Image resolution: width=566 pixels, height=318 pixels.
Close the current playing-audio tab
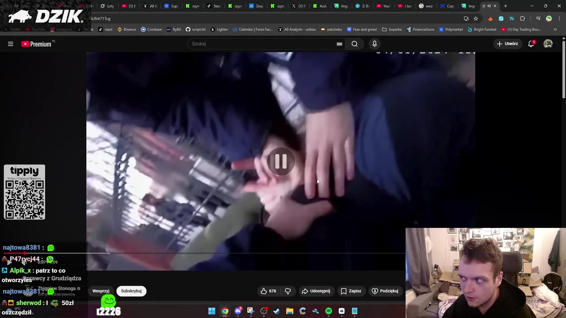tap(495, 6)
